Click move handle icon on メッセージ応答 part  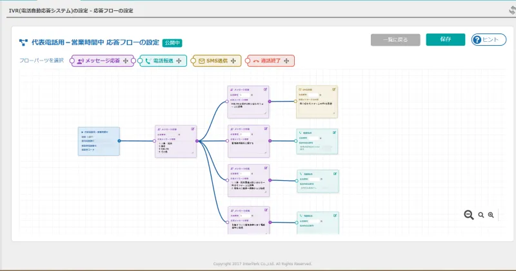tap(126, 61)
